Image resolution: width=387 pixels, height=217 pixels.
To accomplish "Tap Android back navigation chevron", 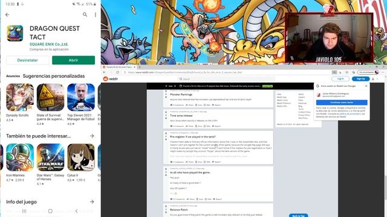I will click(77, 211).
